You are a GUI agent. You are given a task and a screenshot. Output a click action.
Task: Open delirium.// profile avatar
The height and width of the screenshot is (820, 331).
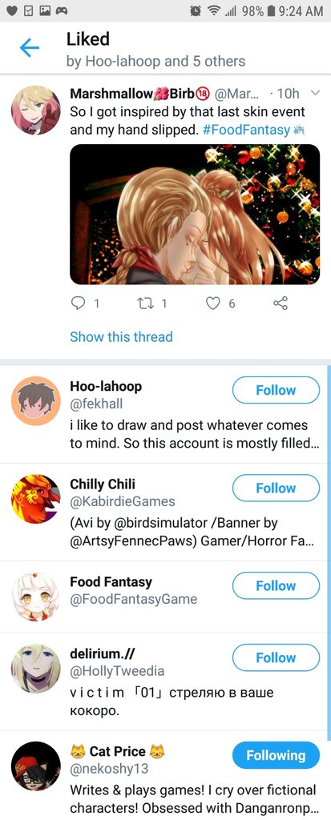click(35, 669)
